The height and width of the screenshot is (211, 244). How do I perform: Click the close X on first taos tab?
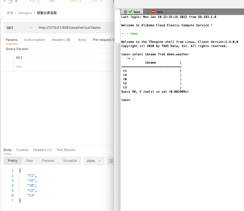(125, 12)
